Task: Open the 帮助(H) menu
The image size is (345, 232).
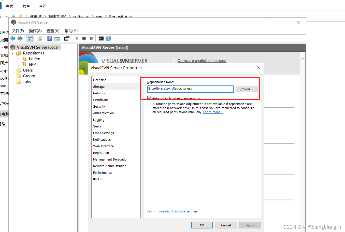Action: coord(71,31)
